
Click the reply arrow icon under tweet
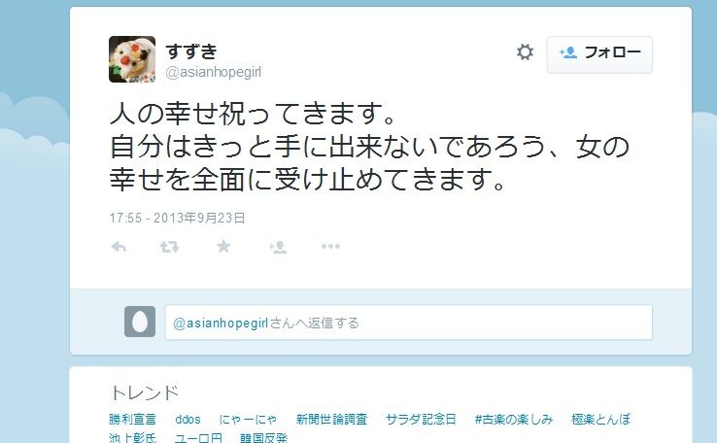click(x=119, y=247)
